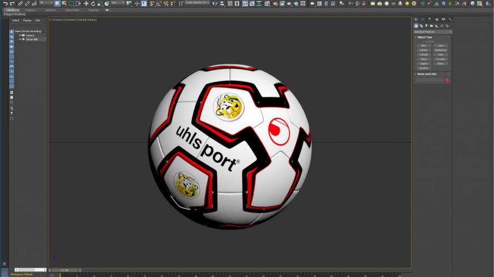This screenshot has width=494, height=277.
Task: Click the Teapot primitive button
Action: (x=424, y=64)
